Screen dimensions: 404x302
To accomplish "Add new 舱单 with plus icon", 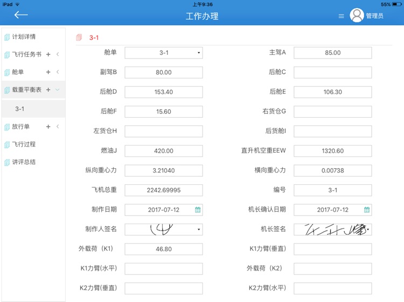I will coord(48,72).
